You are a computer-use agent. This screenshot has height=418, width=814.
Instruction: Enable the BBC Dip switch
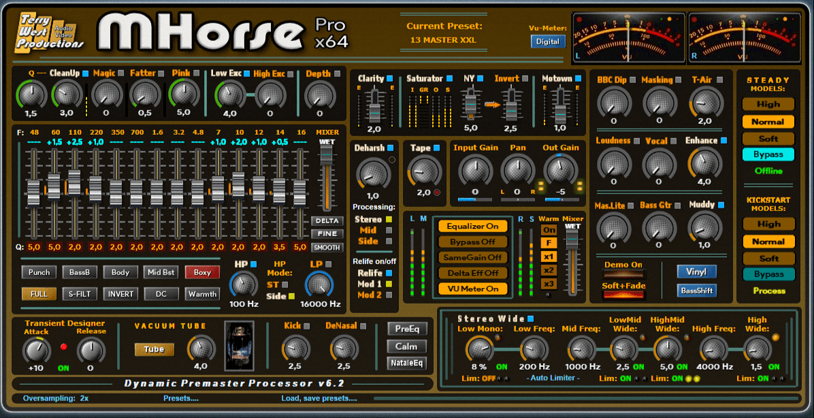click(x=632, y=80)
